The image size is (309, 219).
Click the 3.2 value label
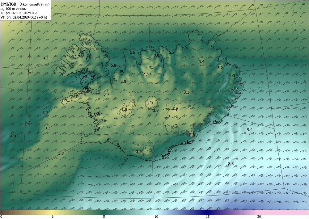click(x=220, y=68)
